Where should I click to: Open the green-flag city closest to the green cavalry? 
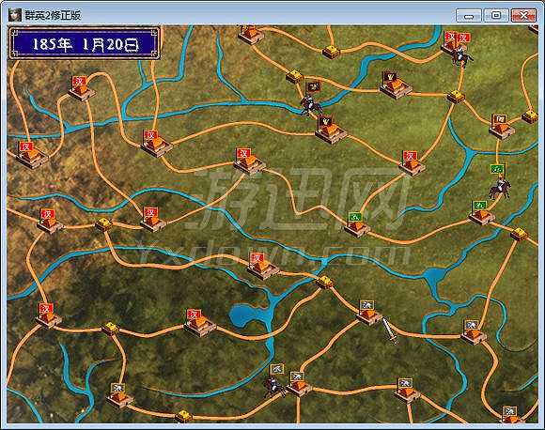481,213
